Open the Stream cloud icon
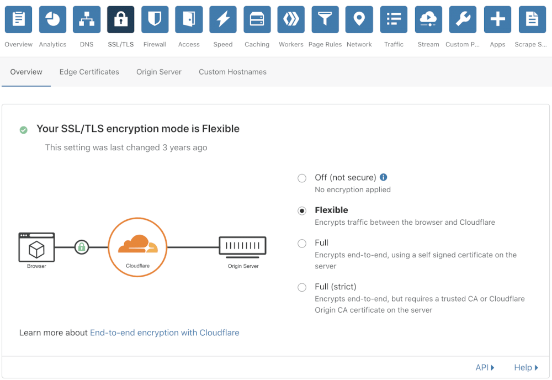The image size is (552, 380). (428, 20)
